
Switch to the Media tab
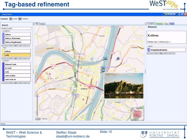[x=43, y=24]
